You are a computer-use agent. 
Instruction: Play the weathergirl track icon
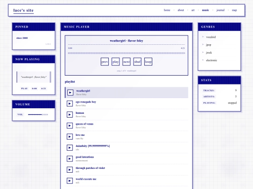[70, 92]
